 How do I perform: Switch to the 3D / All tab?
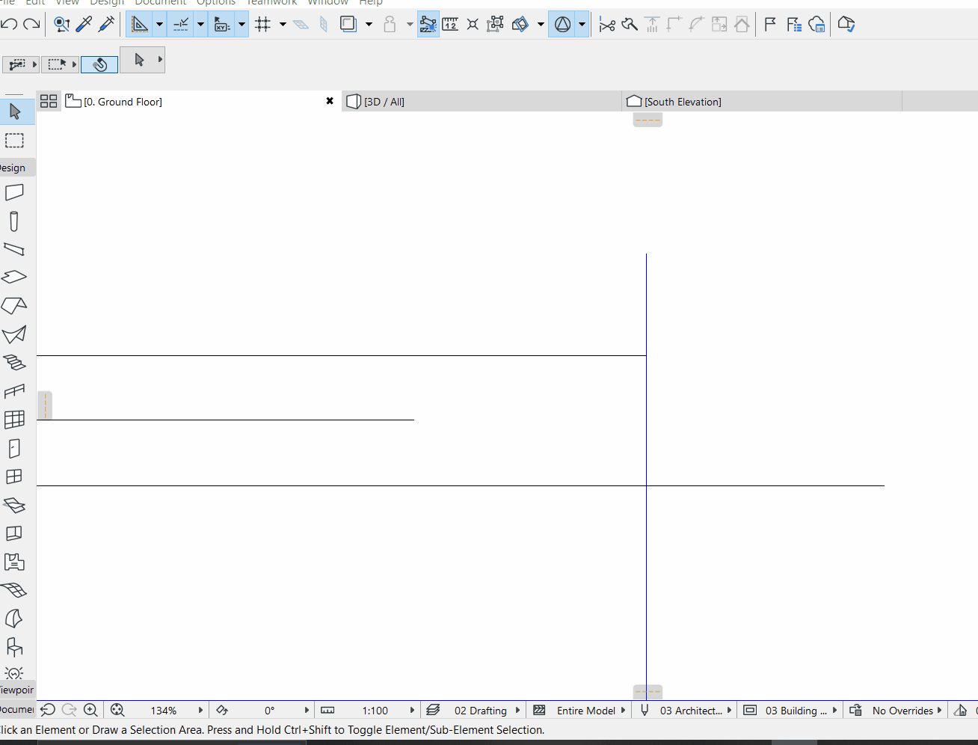482,102
